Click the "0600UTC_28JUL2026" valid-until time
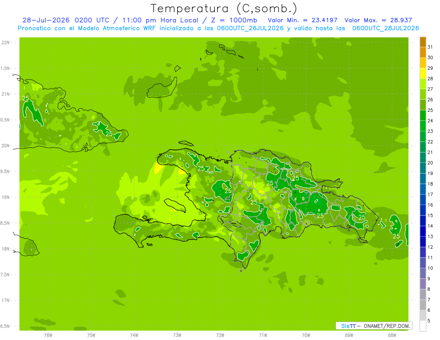Viewport: 440px width, 340px height. (385, 28)
